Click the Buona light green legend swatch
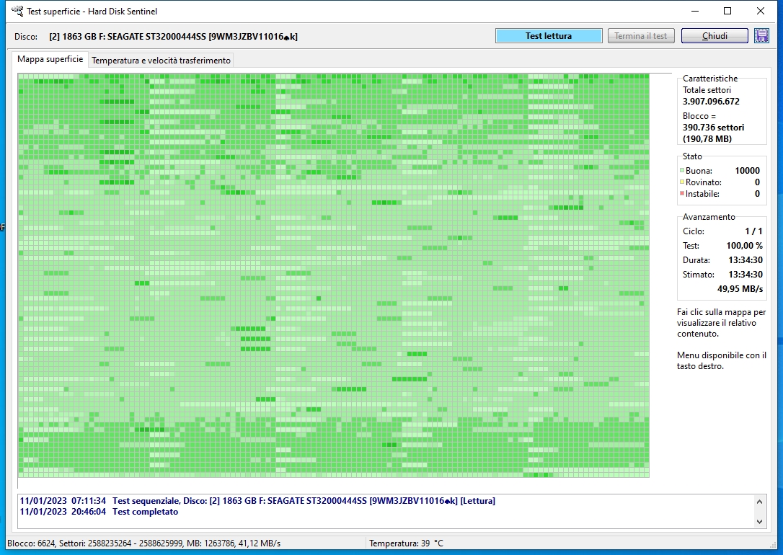 682,171
